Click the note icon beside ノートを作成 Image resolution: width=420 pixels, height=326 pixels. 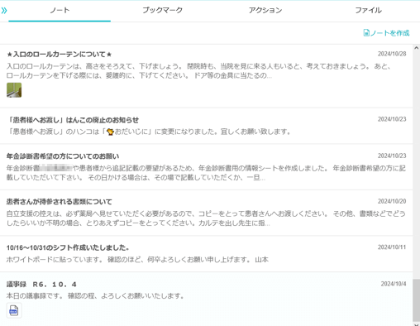(x=366, y=33)
